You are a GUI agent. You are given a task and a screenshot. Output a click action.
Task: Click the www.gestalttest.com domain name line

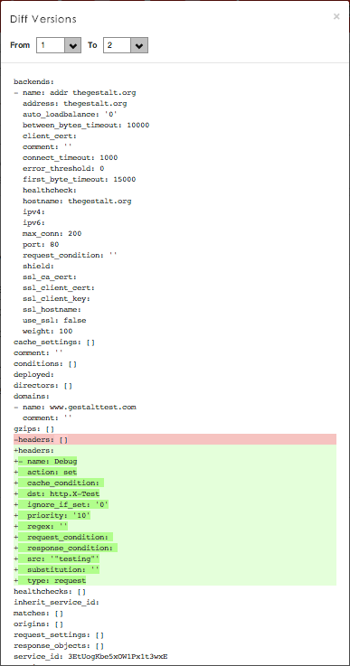pos(75,407)
